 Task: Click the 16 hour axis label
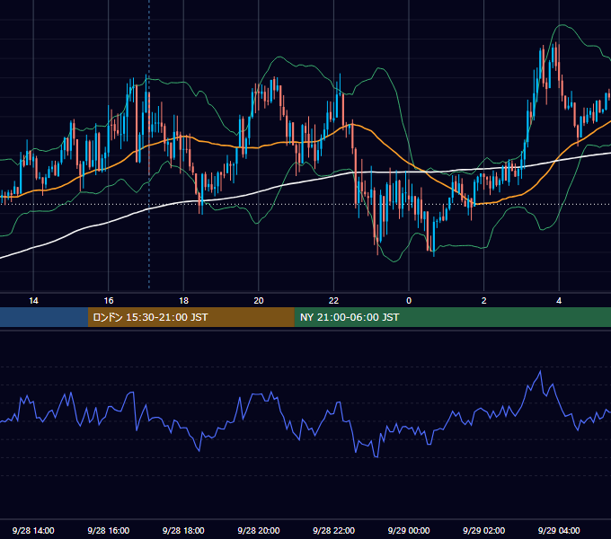109,301
